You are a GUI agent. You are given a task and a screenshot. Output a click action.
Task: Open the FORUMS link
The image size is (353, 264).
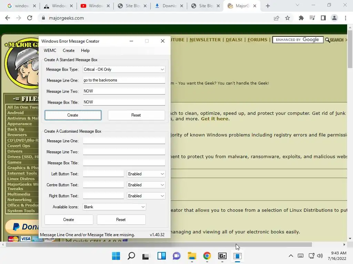(257, 40)
